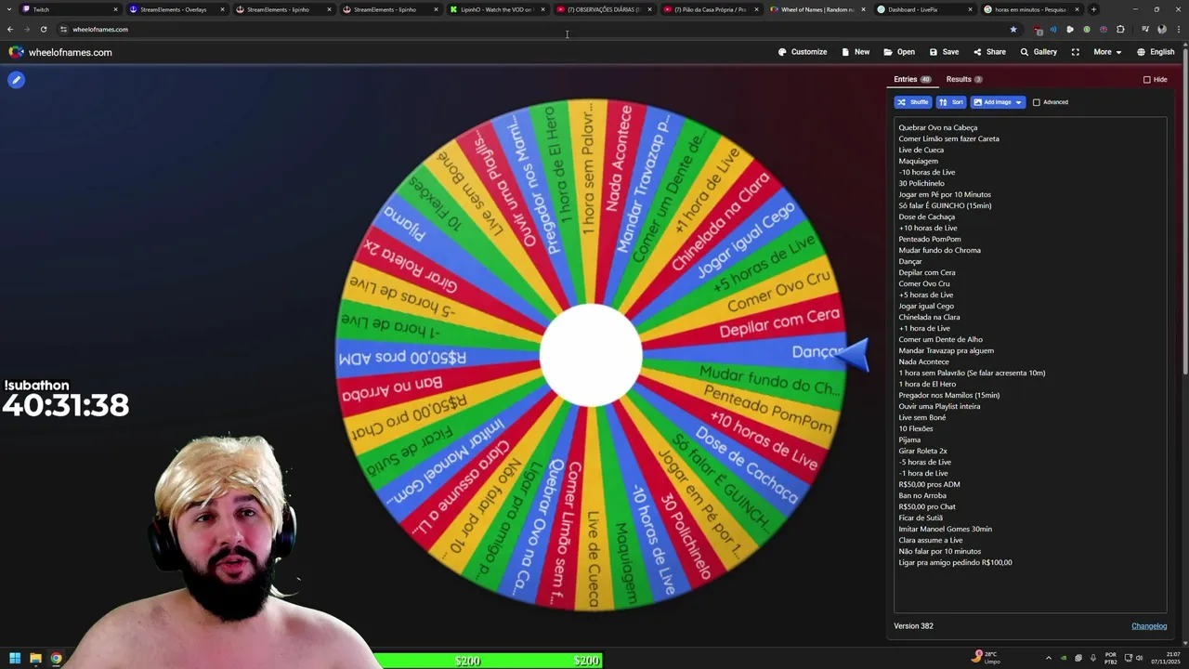The width and height of the screenshot is (1189, 669).
Task: Reload the page
Action: click(43, 30)
